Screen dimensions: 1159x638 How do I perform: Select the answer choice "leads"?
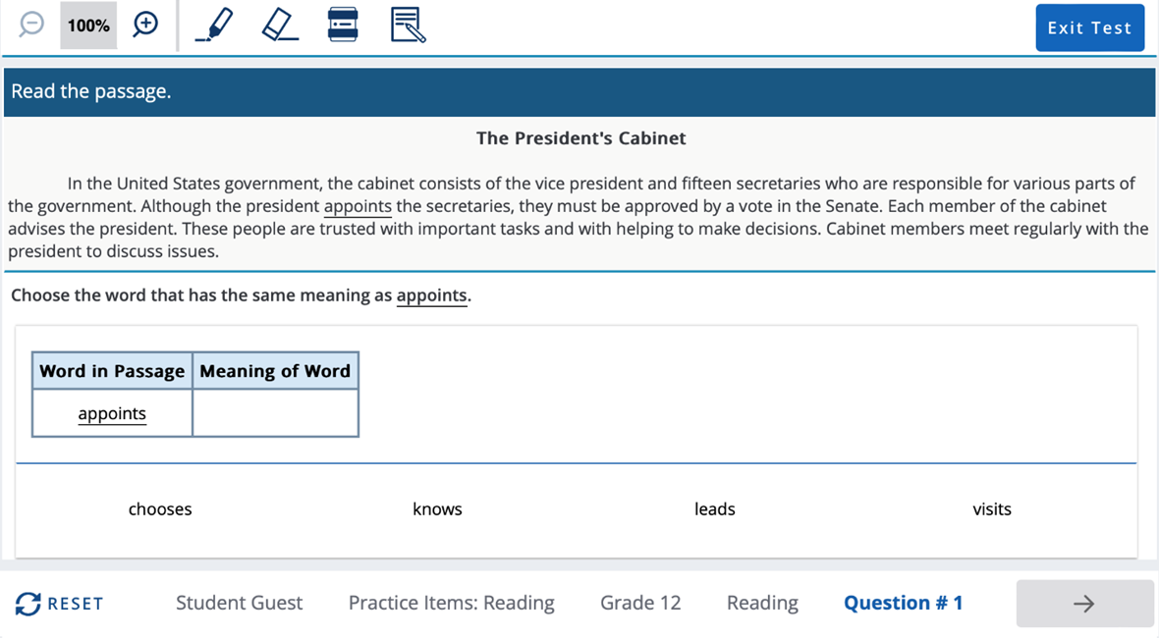pos(714,509)
